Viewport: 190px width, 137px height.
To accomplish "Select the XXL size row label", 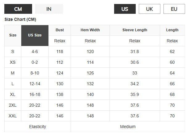I will 13,116.
